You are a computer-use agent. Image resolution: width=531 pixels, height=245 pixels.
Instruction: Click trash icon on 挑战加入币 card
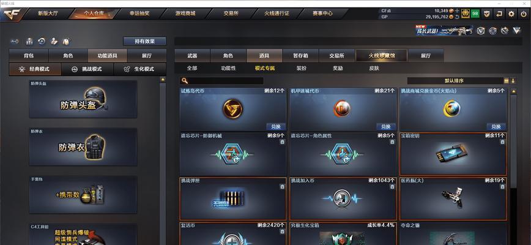(x=392, y=187)
